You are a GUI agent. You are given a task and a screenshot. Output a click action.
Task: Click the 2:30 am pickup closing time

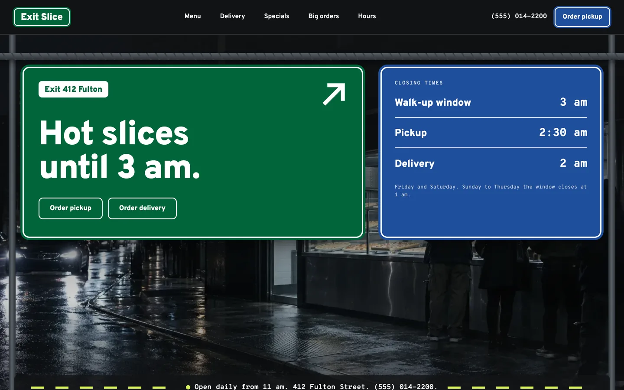pos(563,133)
